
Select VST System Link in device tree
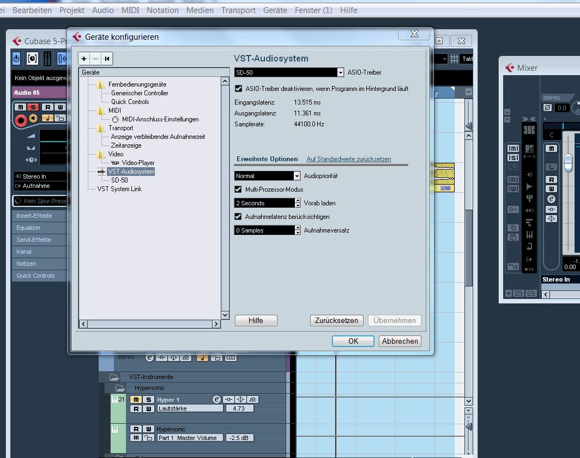coord(119,189)
